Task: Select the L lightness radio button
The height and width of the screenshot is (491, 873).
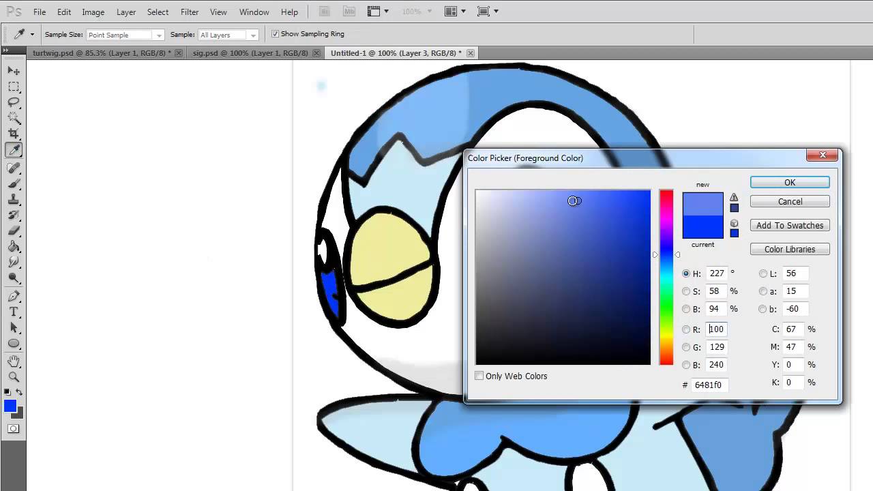Action: [x=763, y=273]
